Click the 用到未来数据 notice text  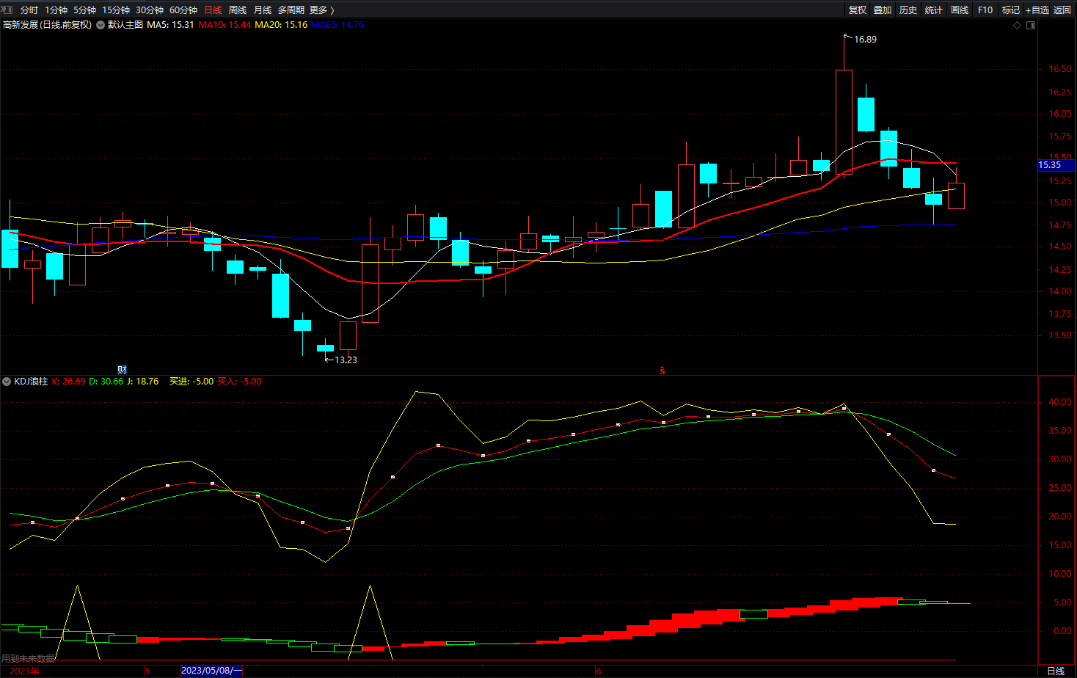(29, 659)
